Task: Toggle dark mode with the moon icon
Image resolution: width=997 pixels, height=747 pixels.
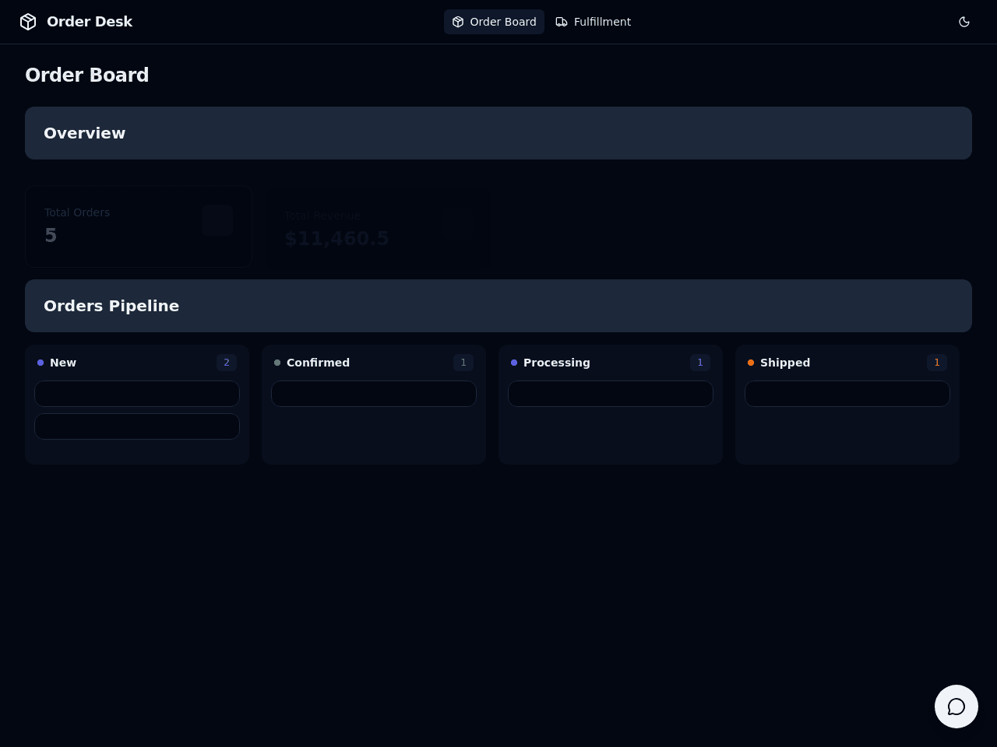Action: (x=964, y=22)
